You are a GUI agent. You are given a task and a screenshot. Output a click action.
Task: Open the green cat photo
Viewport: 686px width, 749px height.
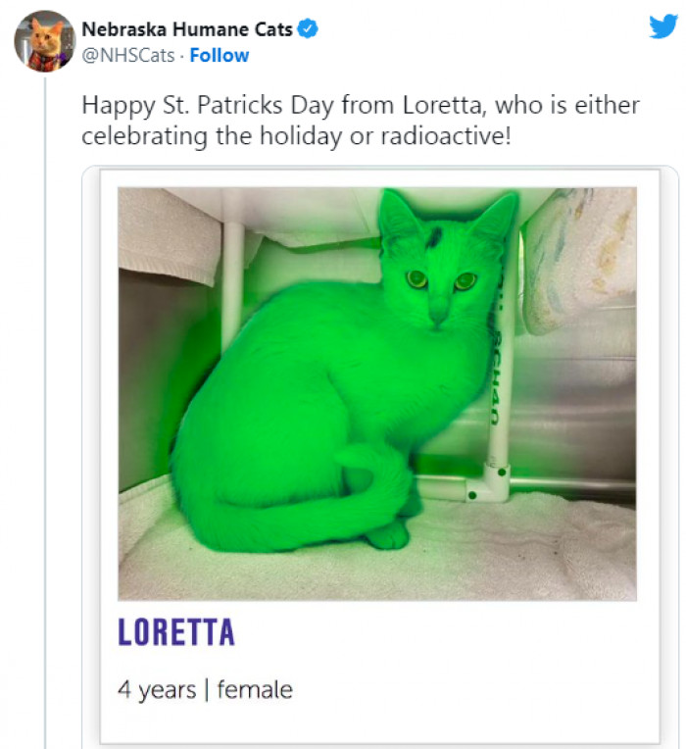pyautogui.click(x=376, y=393)
